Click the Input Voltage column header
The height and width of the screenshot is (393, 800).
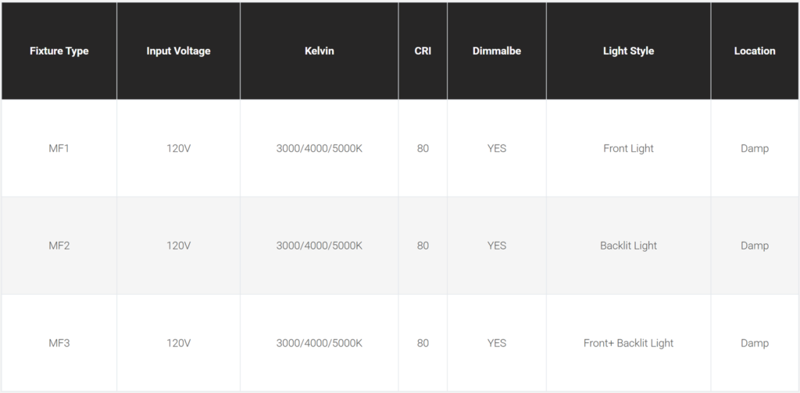178,51
